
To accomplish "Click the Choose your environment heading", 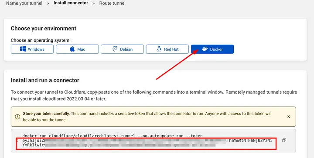I will [44, 28].
